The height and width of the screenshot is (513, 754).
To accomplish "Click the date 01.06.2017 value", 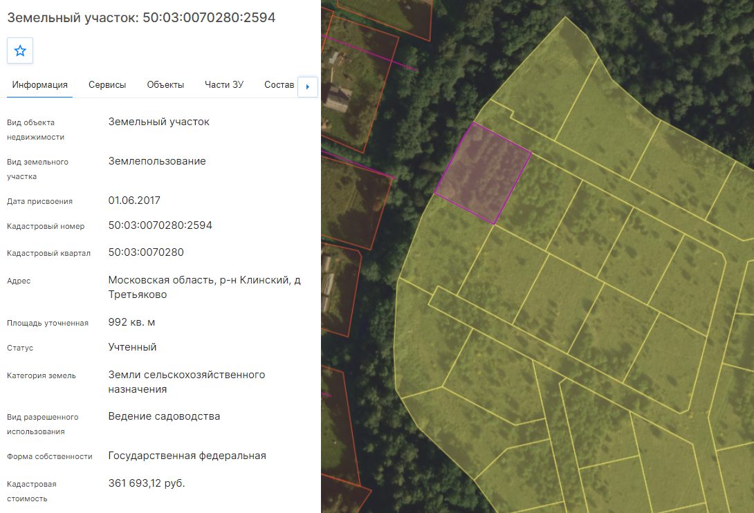I will (x=134, y=200).
